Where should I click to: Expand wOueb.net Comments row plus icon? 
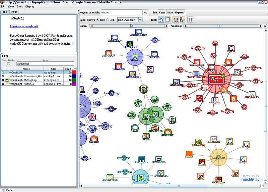(x=3, y=77)
